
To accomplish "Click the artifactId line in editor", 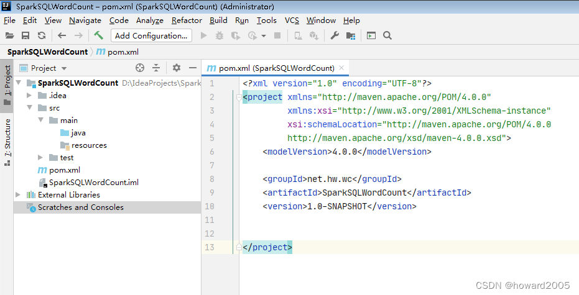I will [x=367, y=193].
